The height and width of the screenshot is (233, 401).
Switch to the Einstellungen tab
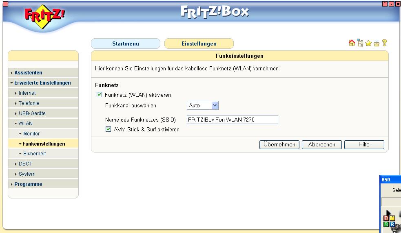tap(199, 44)
